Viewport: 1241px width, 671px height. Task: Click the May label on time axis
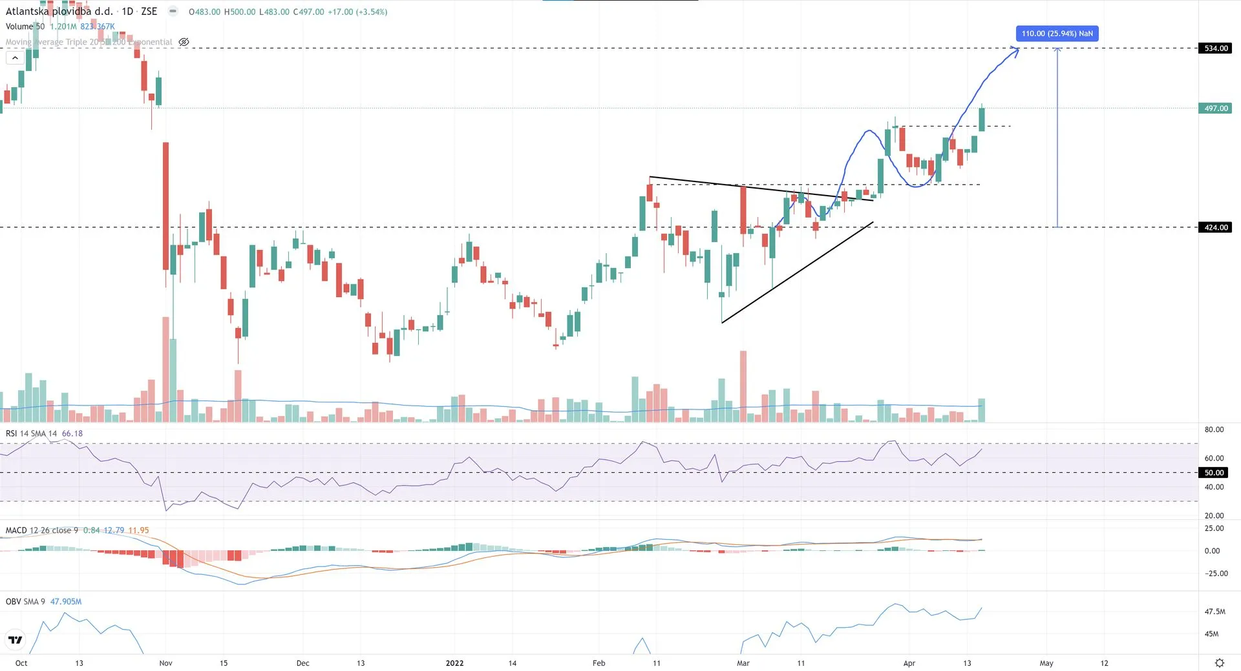1046,663
